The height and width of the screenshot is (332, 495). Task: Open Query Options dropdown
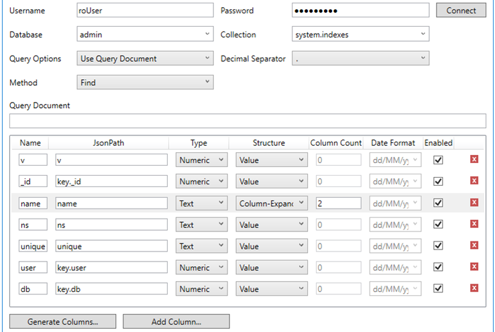146,58
